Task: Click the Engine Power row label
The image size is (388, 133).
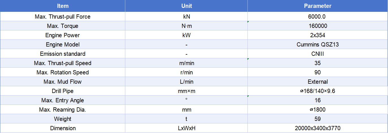Action: [x=62, y=35]
